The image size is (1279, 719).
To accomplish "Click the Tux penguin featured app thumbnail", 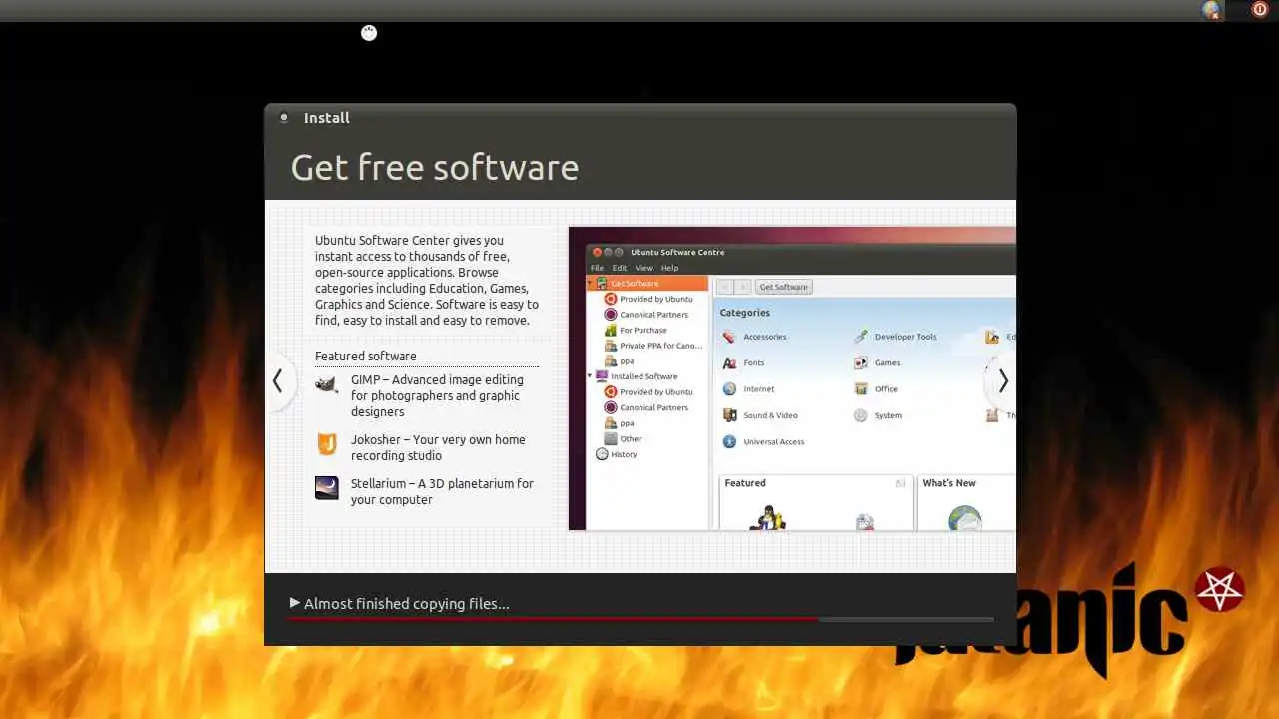I will tap(767, 518).
